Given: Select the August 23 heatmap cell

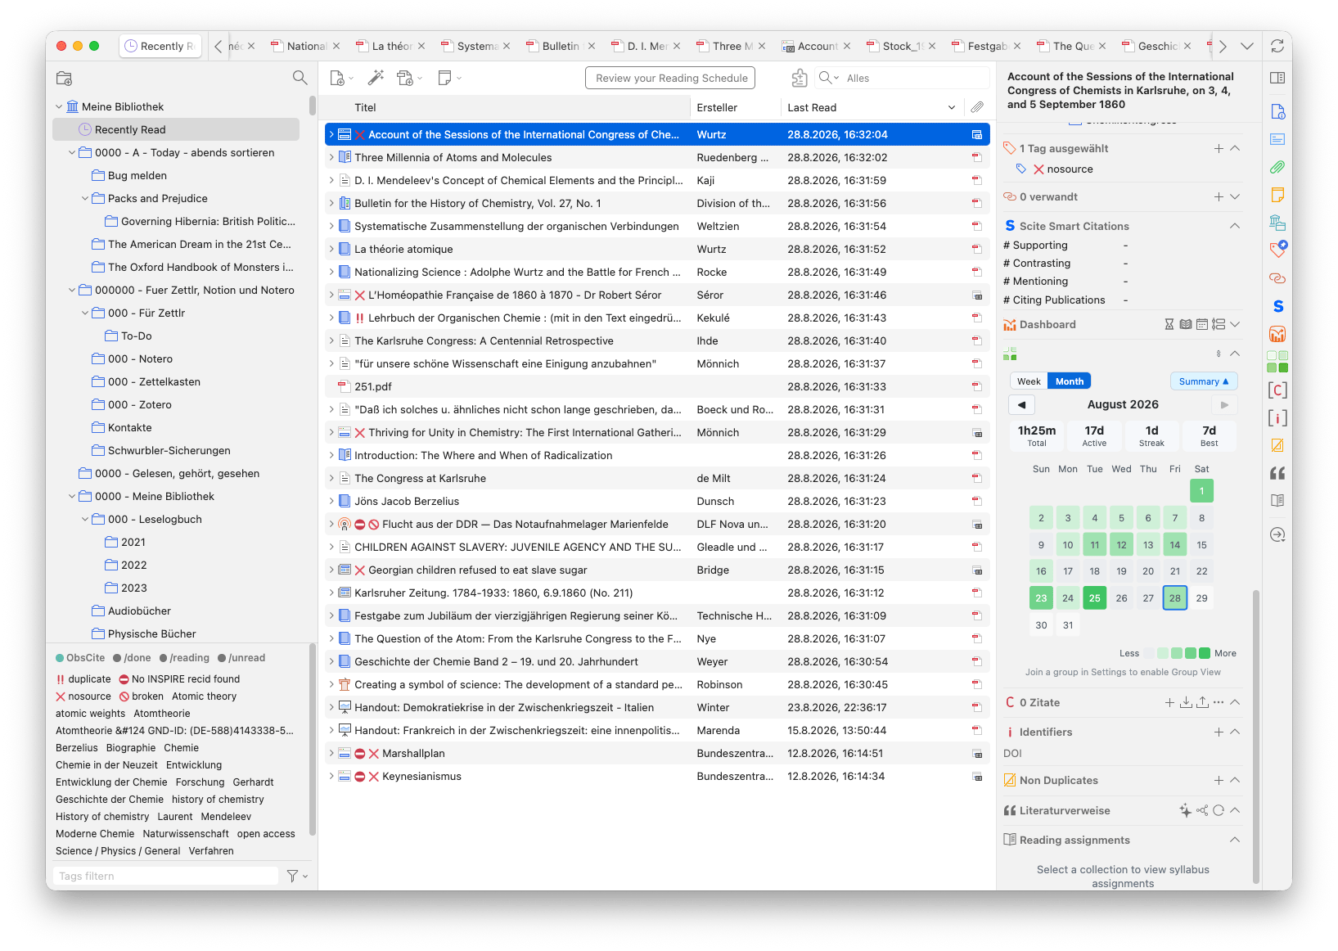Looking at the screenshot, I should pyautogui.click(x=1041, y=598).
